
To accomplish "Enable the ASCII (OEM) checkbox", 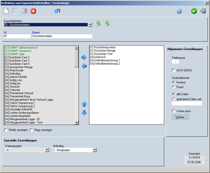I will point(173,71).
